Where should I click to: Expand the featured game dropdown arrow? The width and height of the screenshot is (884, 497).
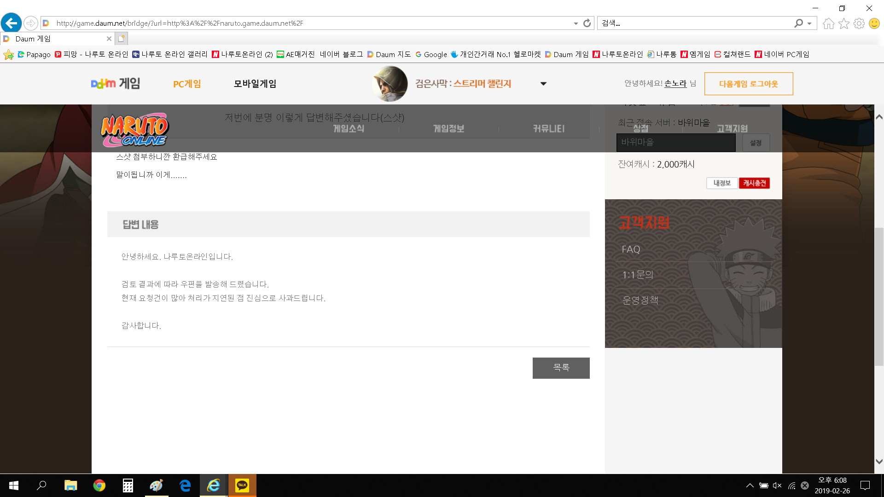pyautogui.click(x=543, y=84)
